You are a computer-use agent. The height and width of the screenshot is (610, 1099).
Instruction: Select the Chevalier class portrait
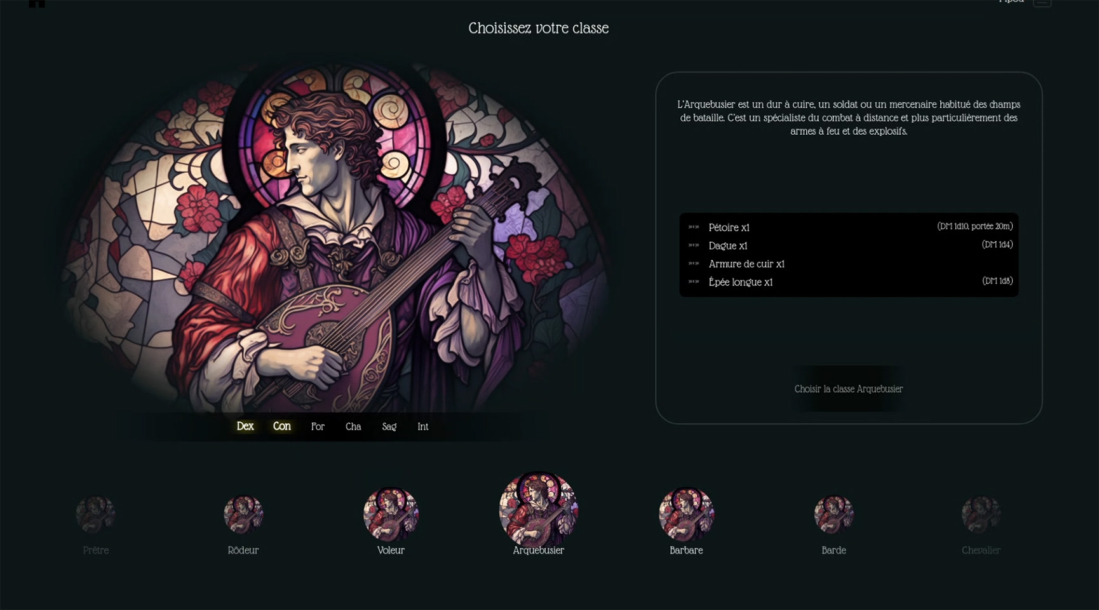[x=981, y=514]
